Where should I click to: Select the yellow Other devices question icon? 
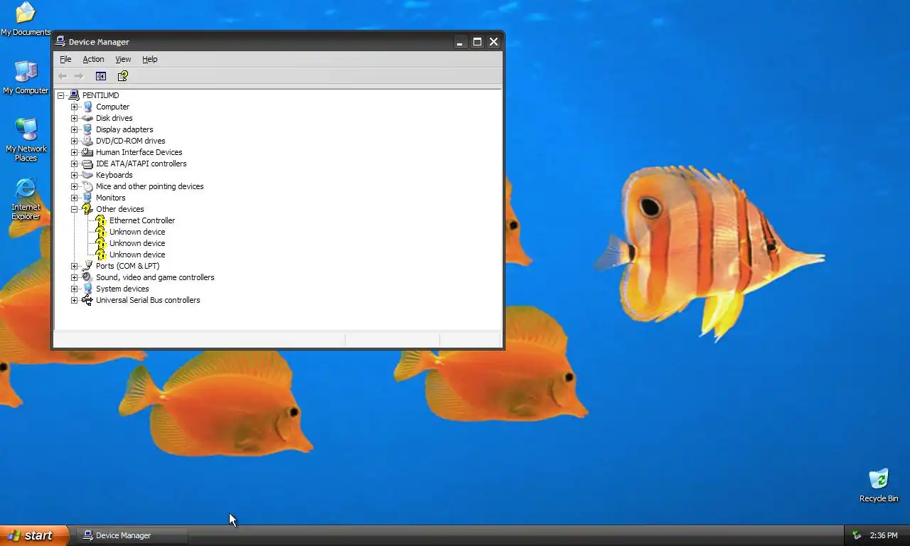87,209
